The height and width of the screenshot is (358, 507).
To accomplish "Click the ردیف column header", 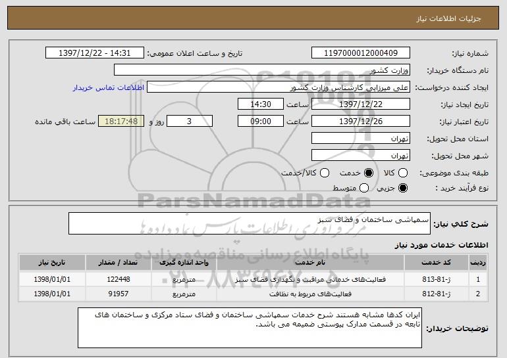I will pyautogui.click(x=478, y=263).
